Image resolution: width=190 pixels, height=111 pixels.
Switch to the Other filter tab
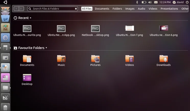click(185, 9)
